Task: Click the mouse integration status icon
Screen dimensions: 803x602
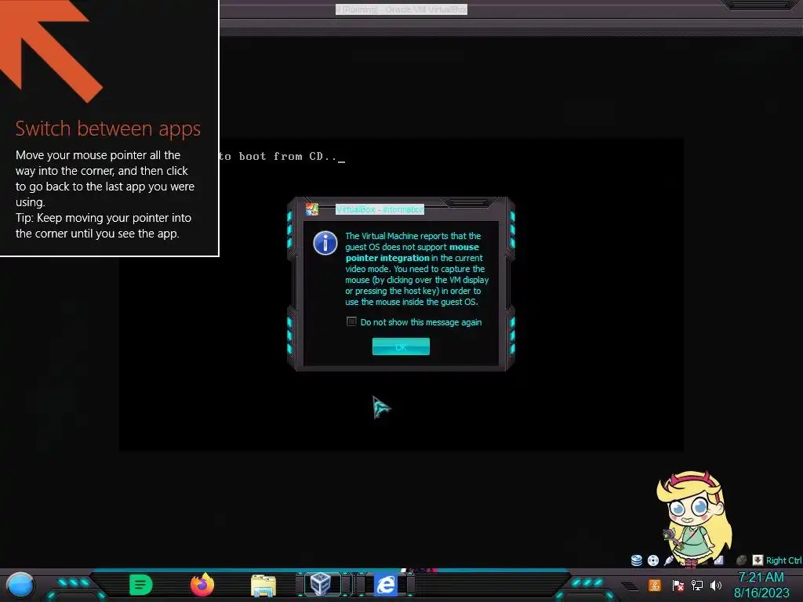Action: point(741,560)
